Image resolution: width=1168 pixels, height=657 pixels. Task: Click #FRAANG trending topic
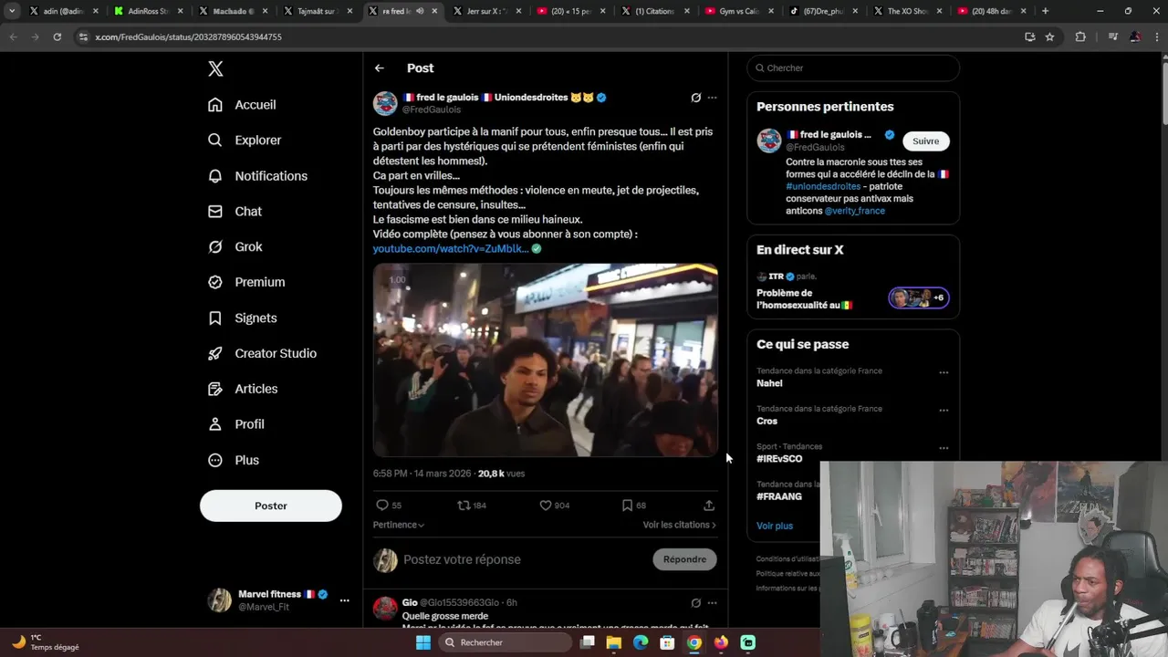point(779,497)
